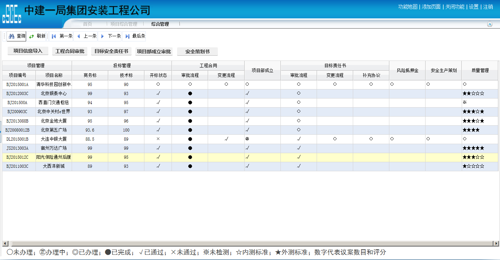Click the 工程合同审批 button
500x260 pixels.
[70, 51]
